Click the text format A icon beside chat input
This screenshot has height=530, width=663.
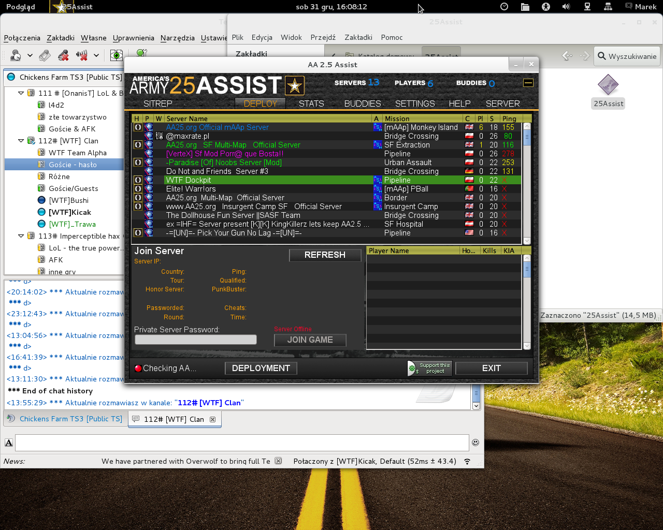[x=9, y=443]
